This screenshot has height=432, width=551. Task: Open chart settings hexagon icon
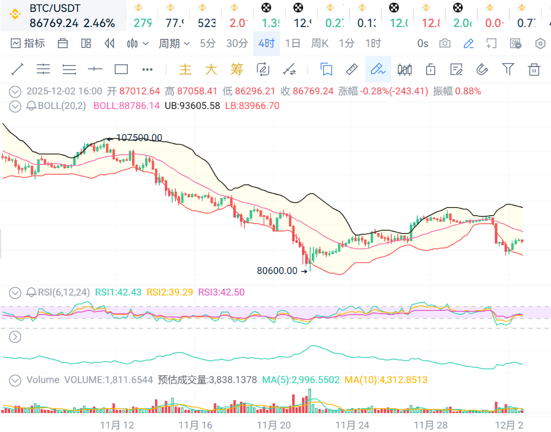pyautogui.click(x=540, y=43)
